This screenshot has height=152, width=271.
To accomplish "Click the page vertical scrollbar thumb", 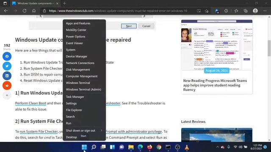I will [x=269, y=48].
